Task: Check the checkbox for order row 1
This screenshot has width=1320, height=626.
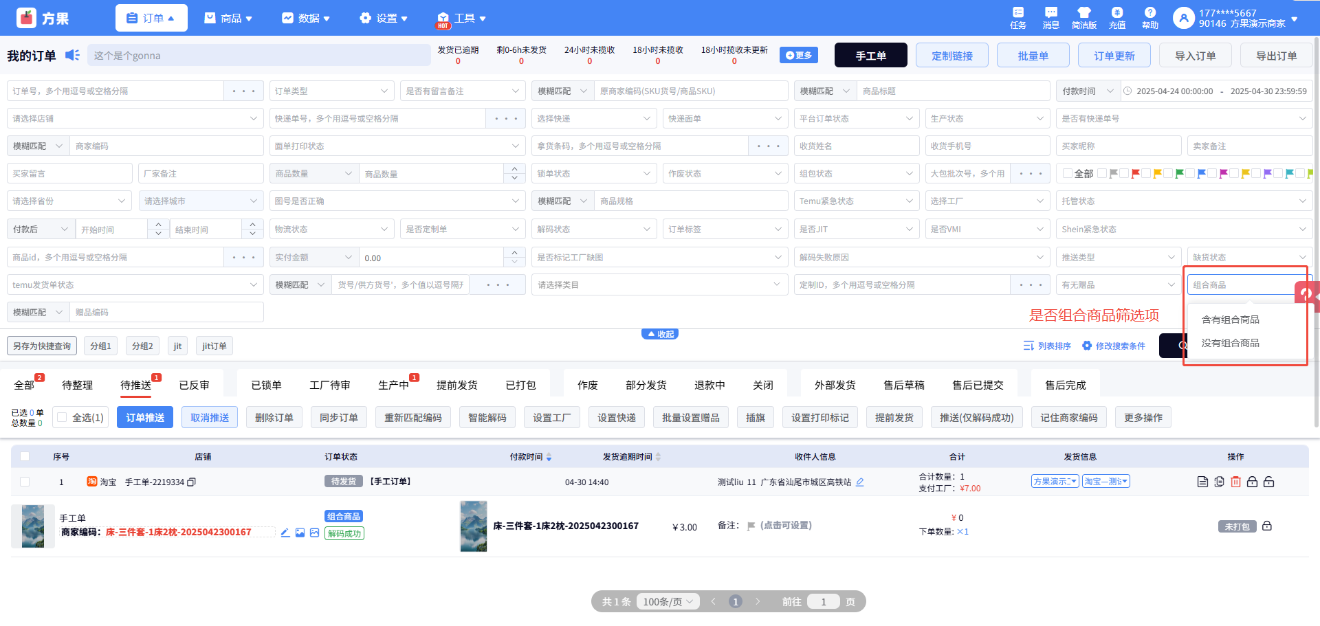Action: (x=25, y=482)
